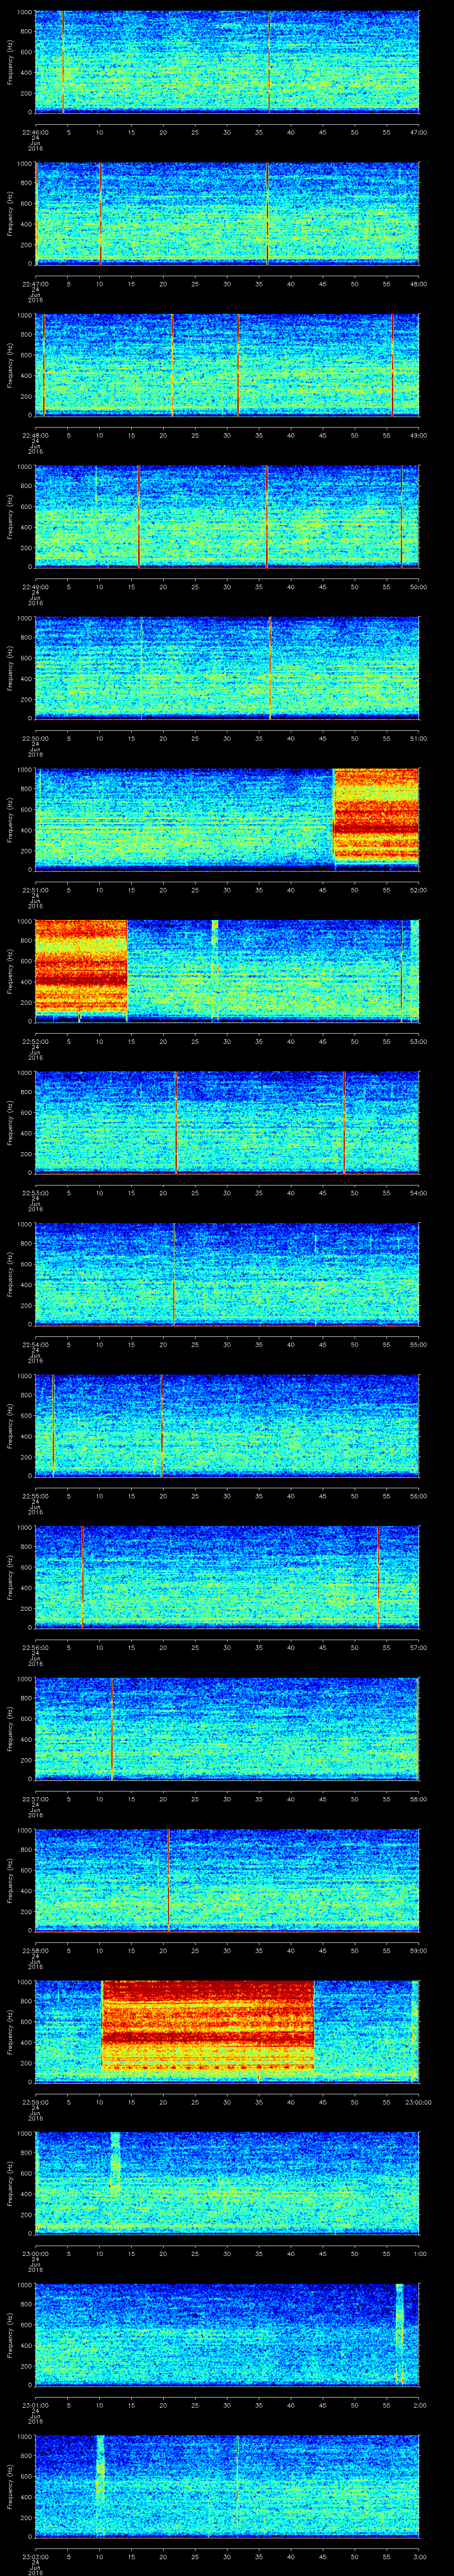Select the only red vertical line in the 22:57 spectrogram
Screen dimensions: 454x2576
[x=112, y=1727]
